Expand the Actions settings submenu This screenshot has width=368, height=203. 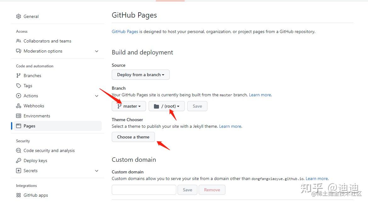pos(97,96)
